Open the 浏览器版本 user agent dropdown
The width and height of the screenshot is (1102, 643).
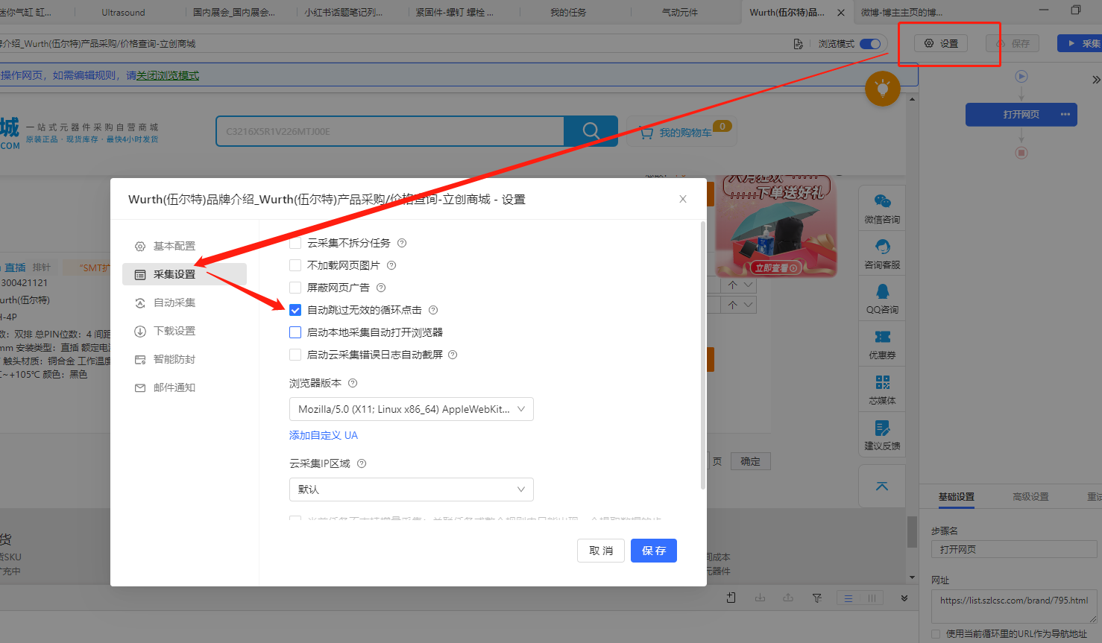click(412, 409)
